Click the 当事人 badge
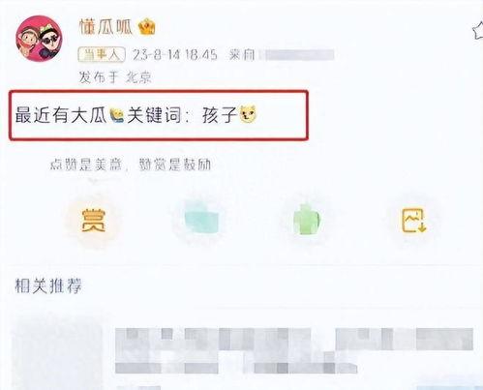Image resolution: width=483 pixels, height=390 pixels. point(102,54)
